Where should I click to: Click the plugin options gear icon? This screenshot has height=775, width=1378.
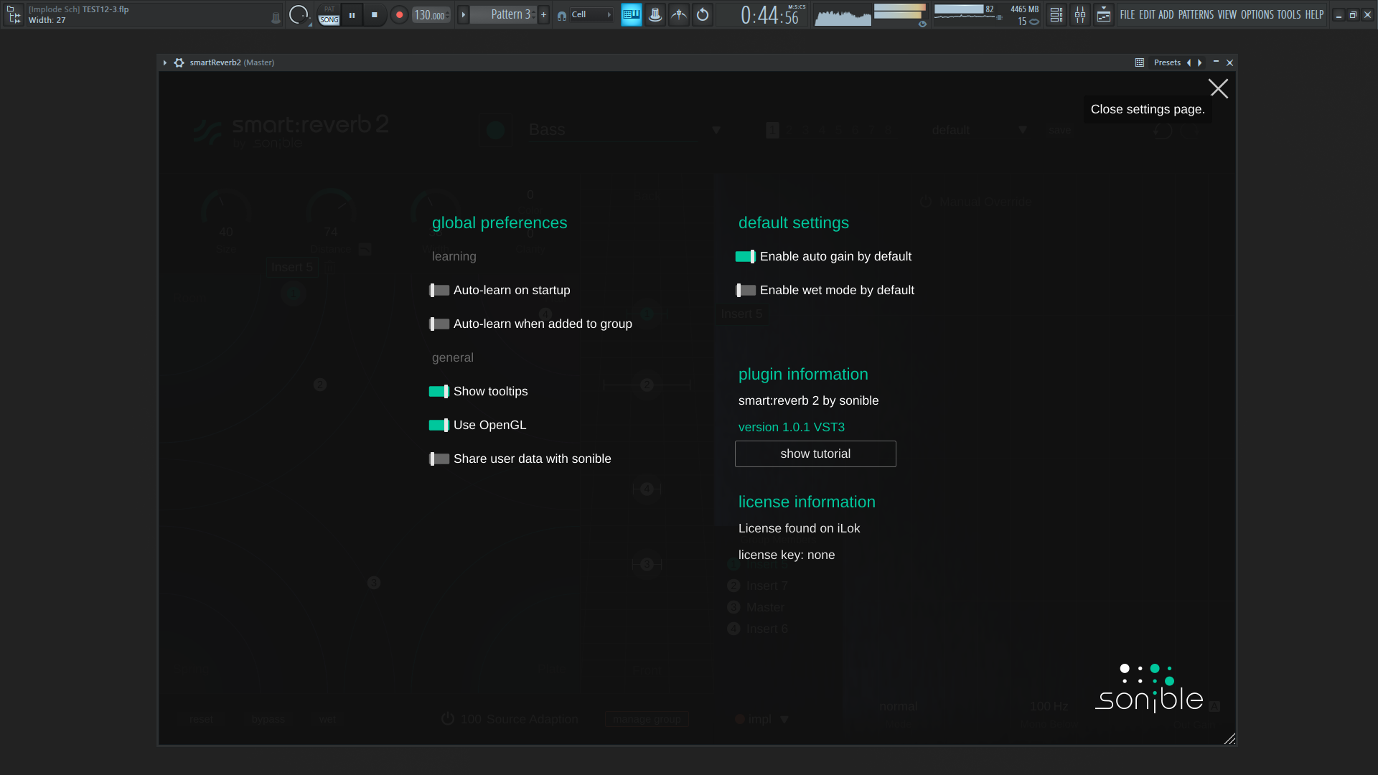click(179, 62)
